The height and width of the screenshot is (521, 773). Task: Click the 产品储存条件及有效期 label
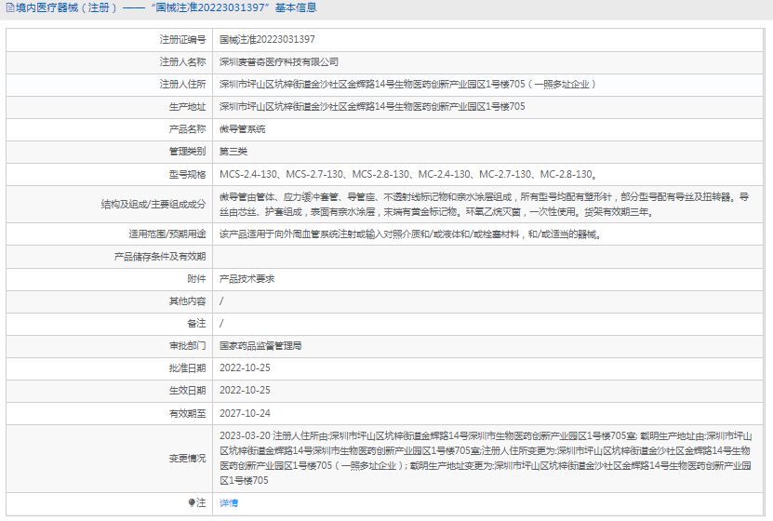[x=160, y=256]
